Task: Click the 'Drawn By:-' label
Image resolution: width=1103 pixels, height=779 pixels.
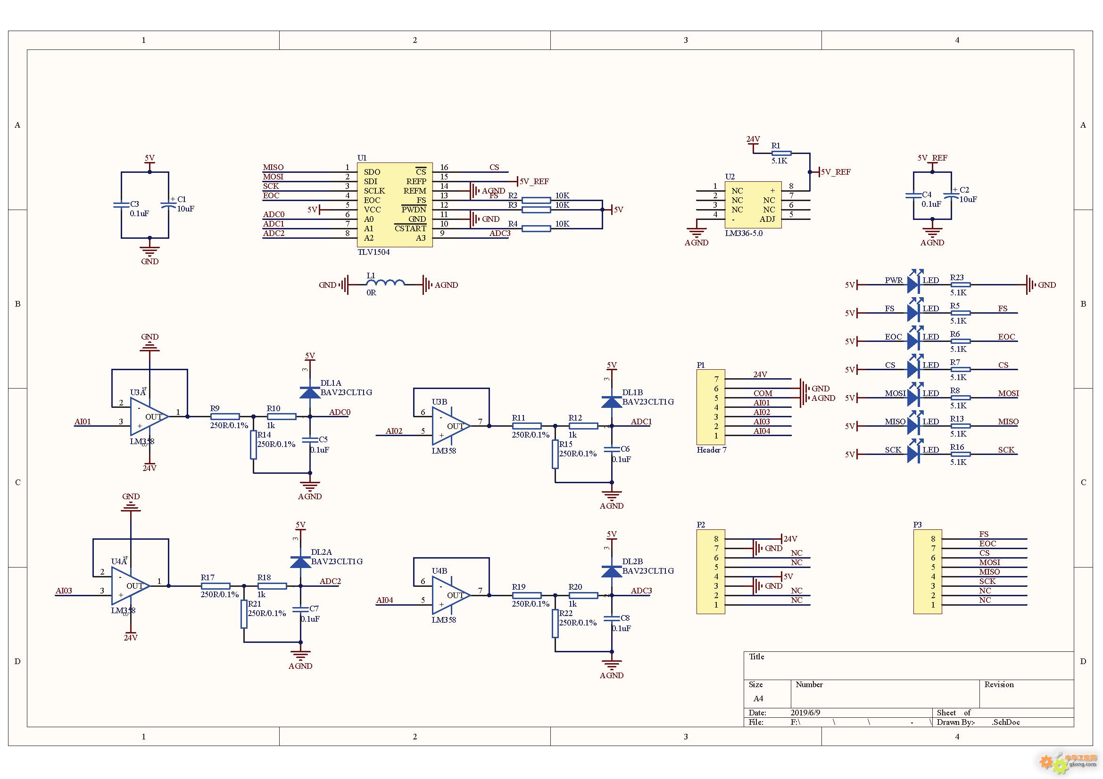Action: 956,722
